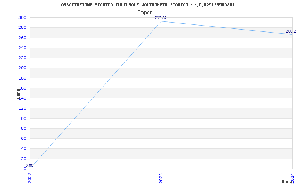Screen dimensions: 296x185
Task: Click the 20 y-axis tick label
Action: (x=24, y=159)
